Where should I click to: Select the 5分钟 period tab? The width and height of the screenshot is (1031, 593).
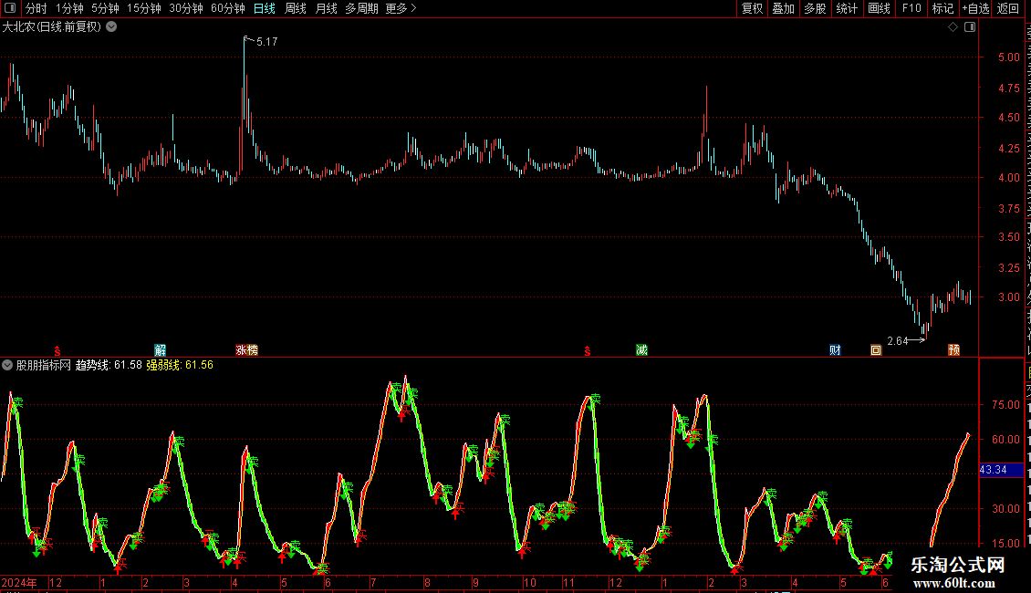click(x=105, y=8)
